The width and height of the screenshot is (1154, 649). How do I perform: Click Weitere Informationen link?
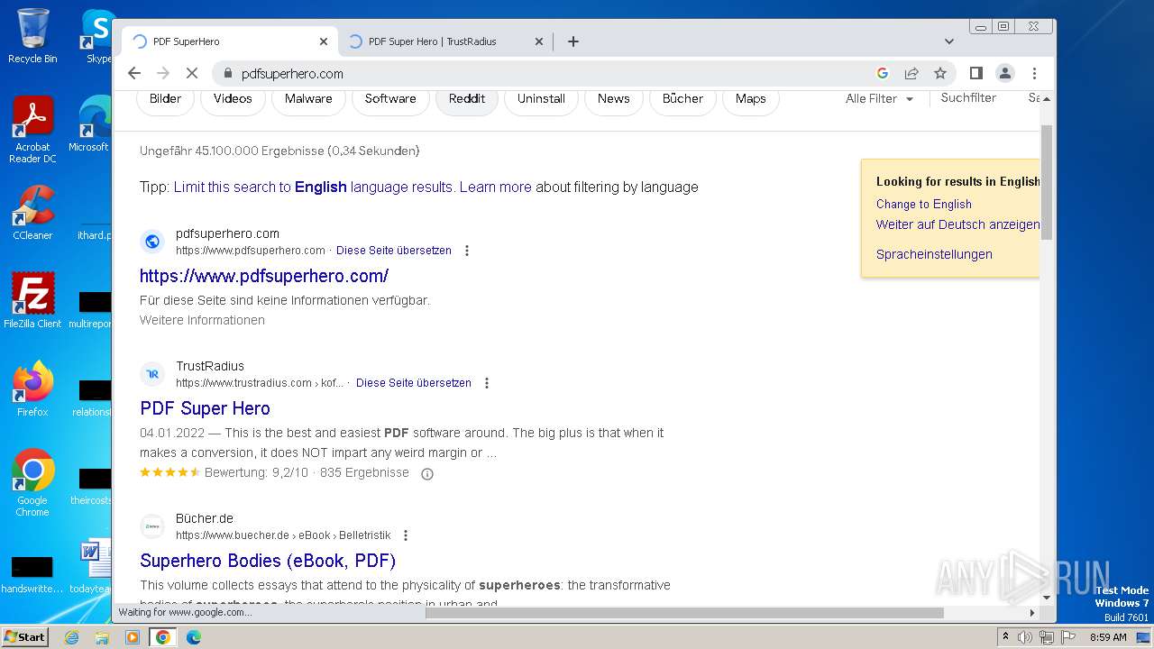click(202, 320)
